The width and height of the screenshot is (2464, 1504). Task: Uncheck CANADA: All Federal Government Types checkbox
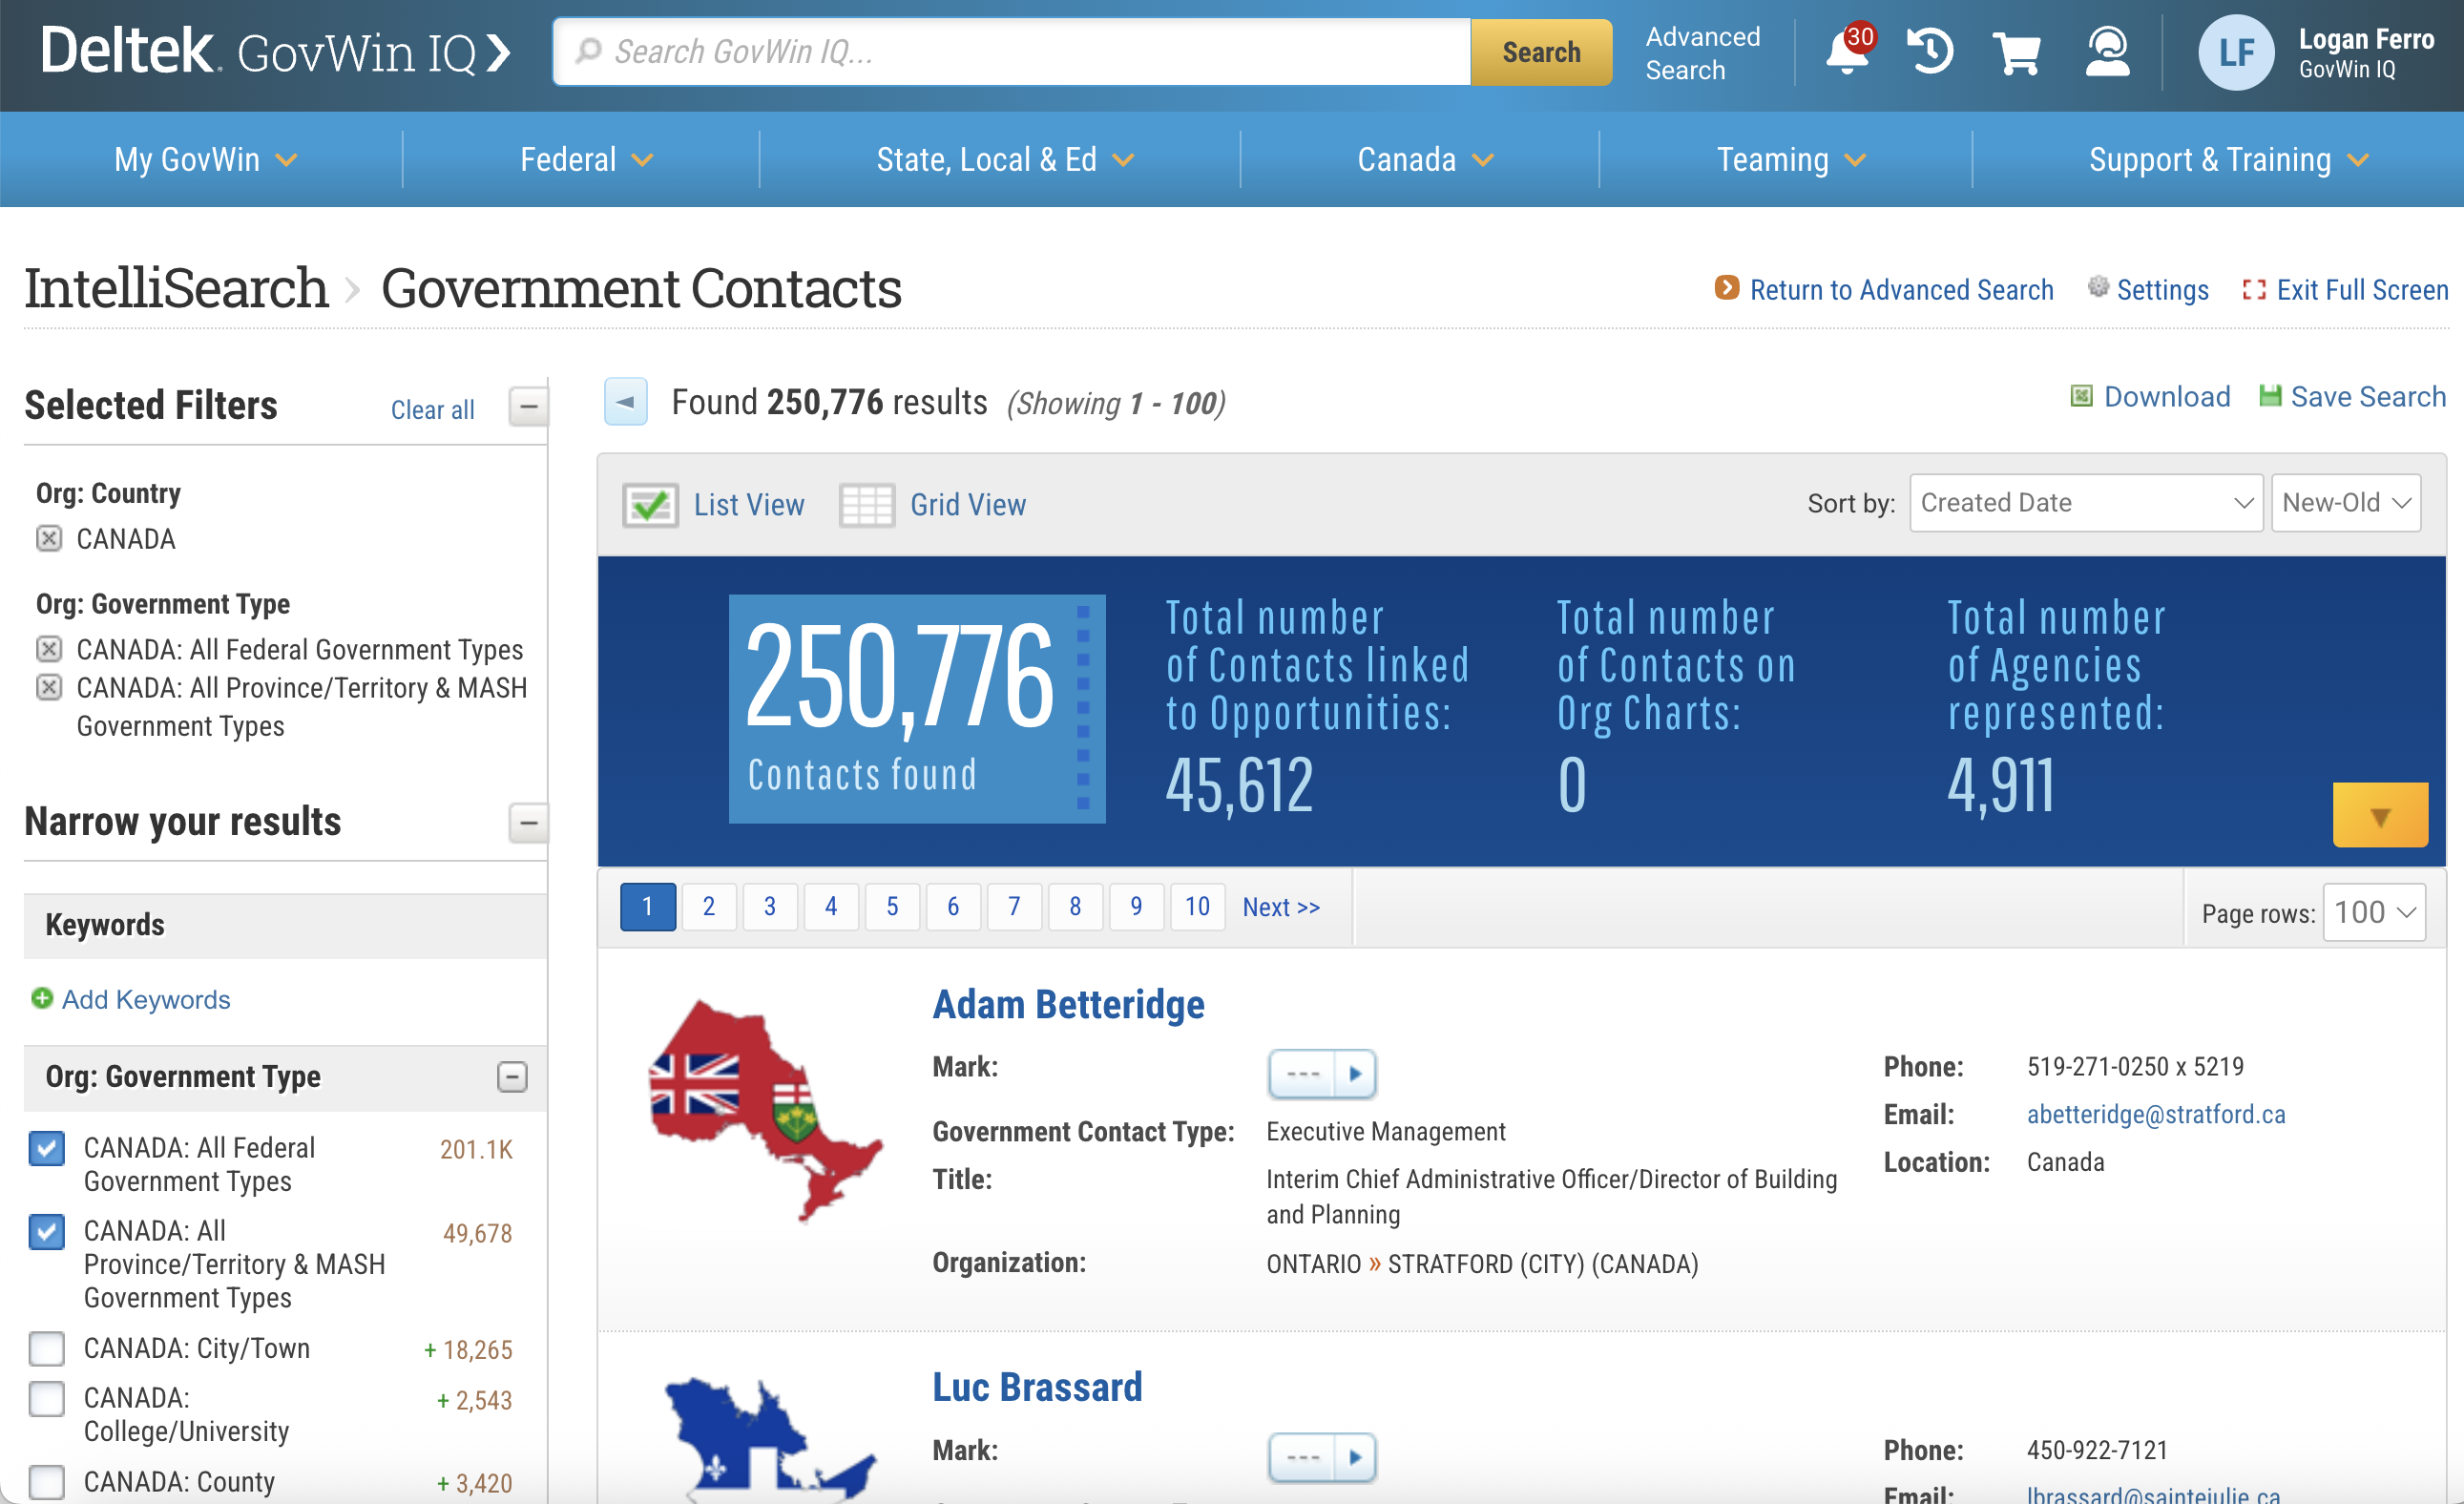(x=46, y=1147)
